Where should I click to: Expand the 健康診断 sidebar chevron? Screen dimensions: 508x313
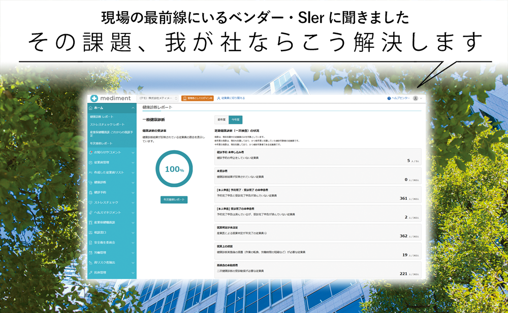(133, 183)
